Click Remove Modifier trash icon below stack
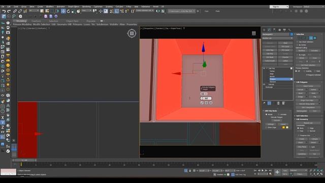 (x=278, y=103)
